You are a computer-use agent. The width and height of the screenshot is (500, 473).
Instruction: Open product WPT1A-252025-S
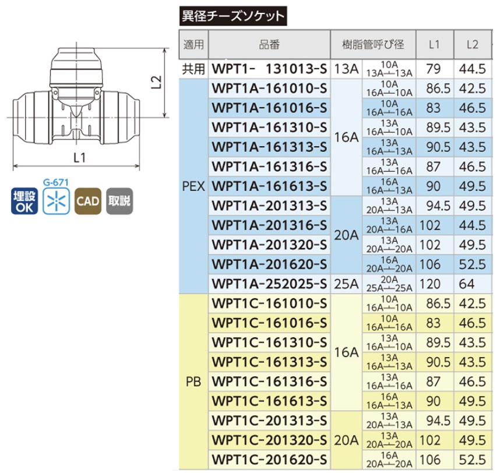[x=269, y=284]
